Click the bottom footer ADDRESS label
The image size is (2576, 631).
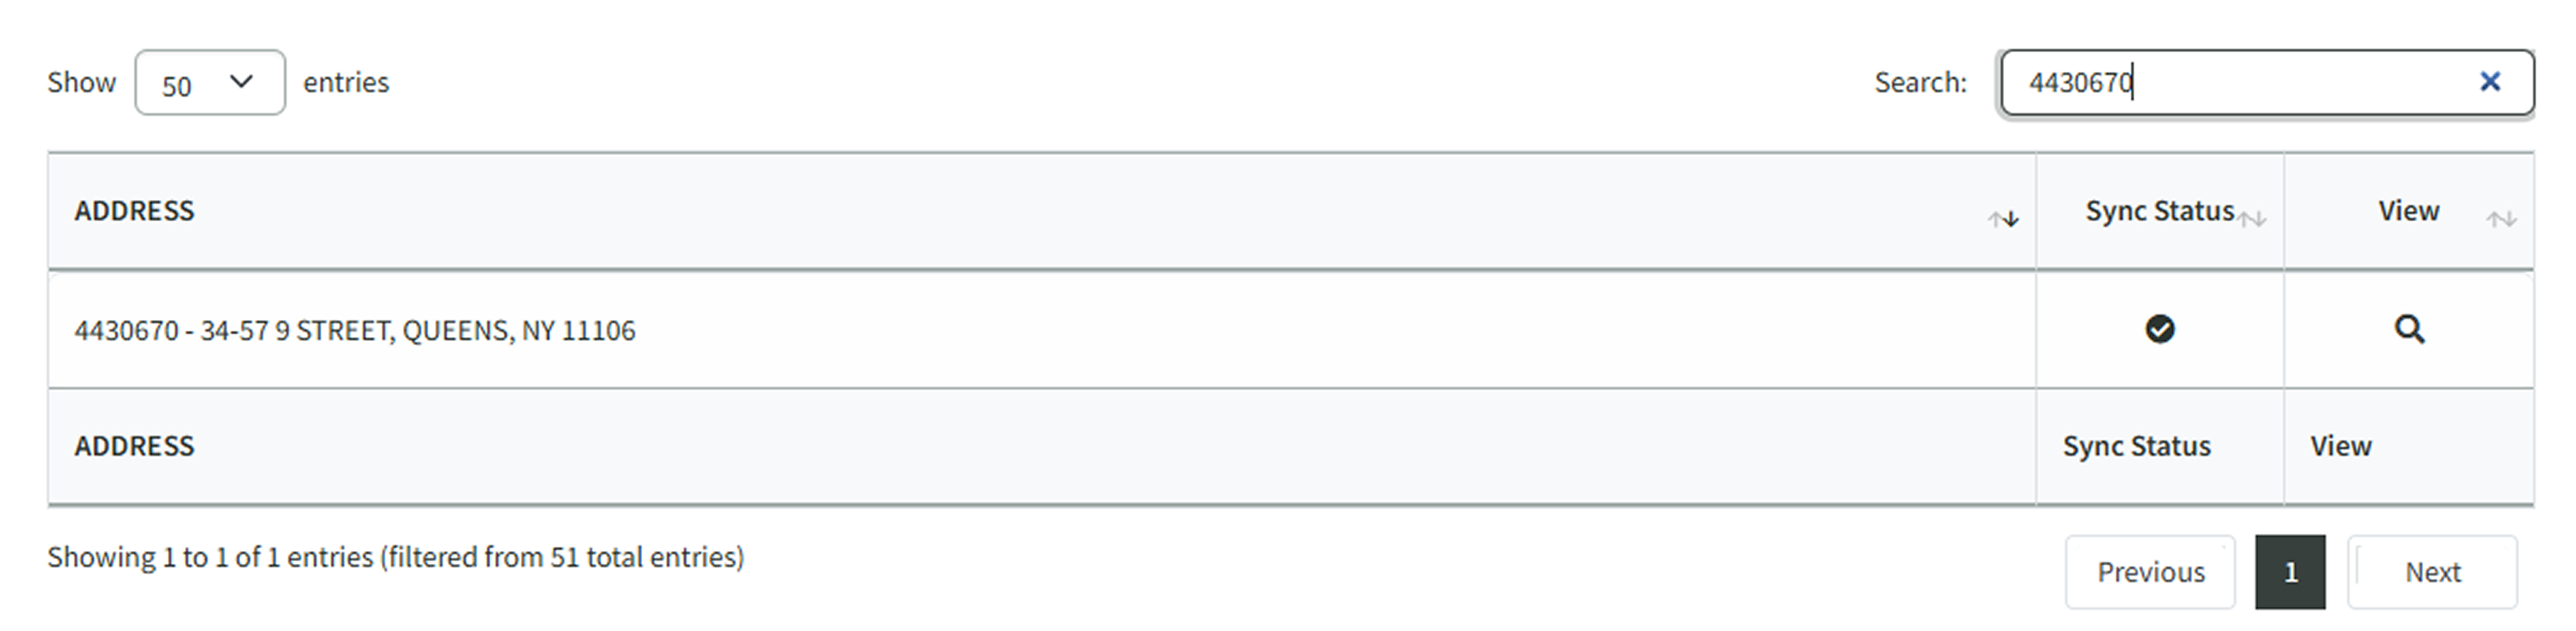click(x=134, y=446)
